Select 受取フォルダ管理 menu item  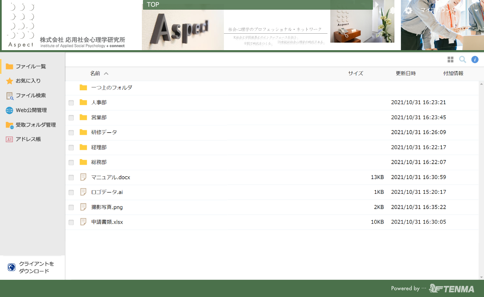pos(35,125)
